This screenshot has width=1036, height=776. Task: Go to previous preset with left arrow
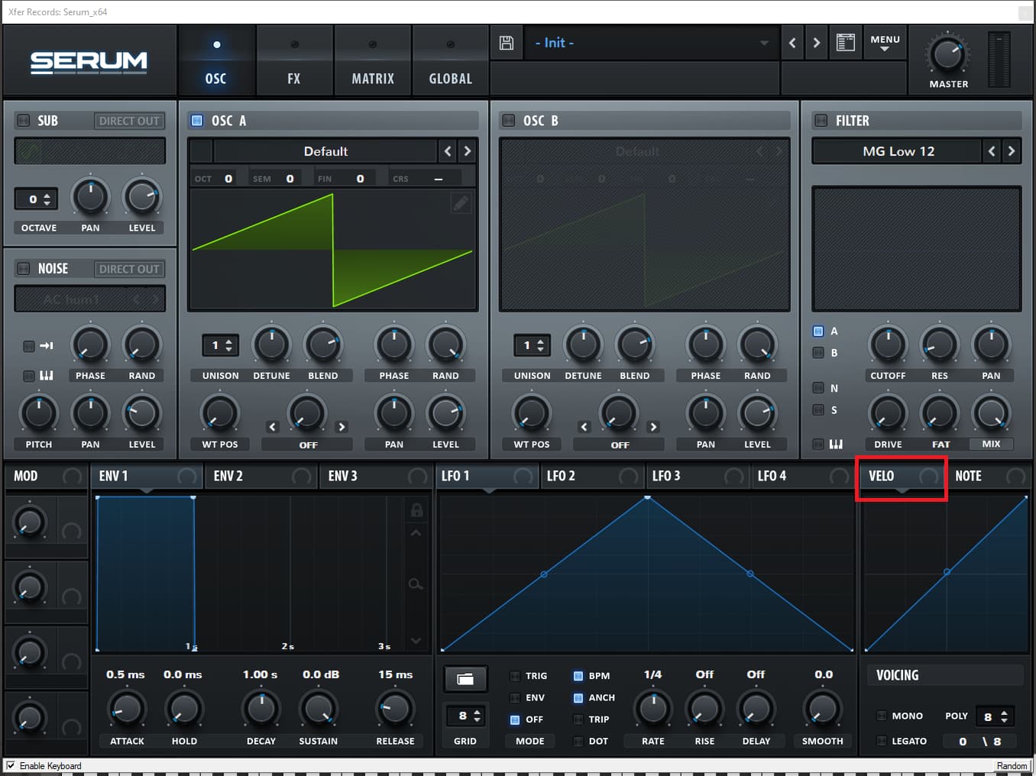pyautogui.click(x=792, y=43)
